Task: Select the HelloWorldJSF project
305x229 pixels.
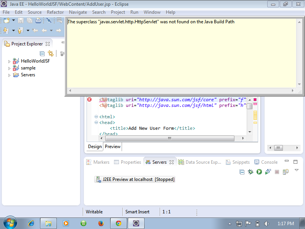Action: point(35,61)
